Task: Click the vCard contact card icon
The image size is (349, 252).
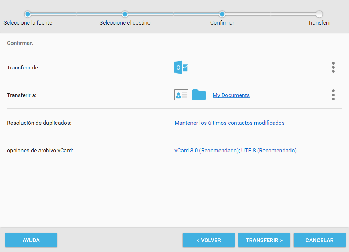Action: [x=181, y=95]
